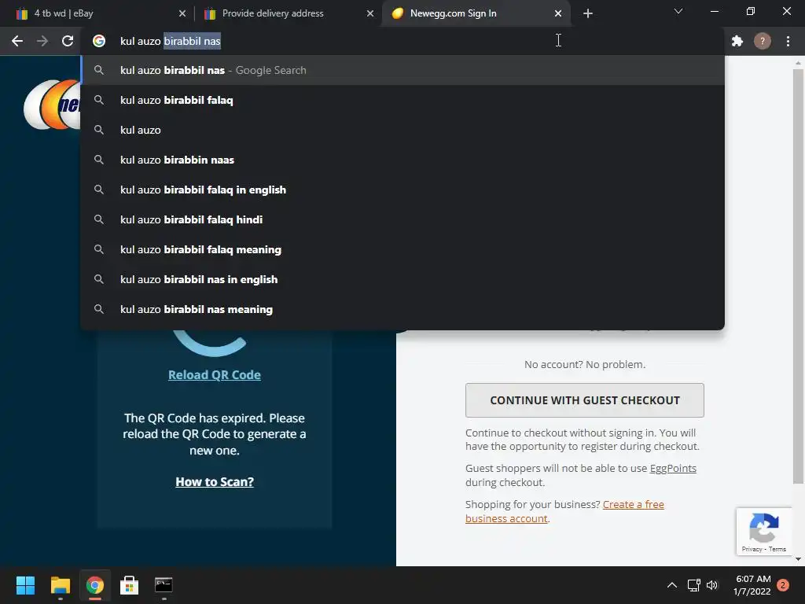
Task: Click the browser back arrow
Action: click(17, 41)
